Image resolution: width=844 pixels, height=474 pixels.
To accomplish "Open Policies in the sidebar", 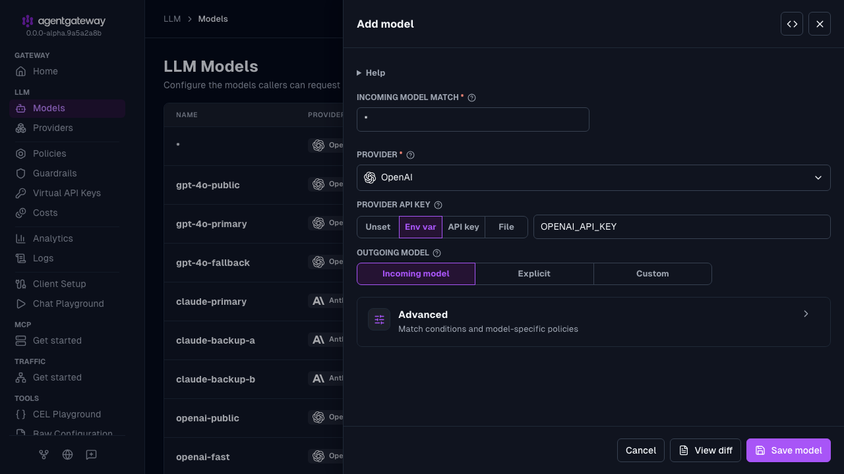I will pyautogui.click(x=67, y=153).
